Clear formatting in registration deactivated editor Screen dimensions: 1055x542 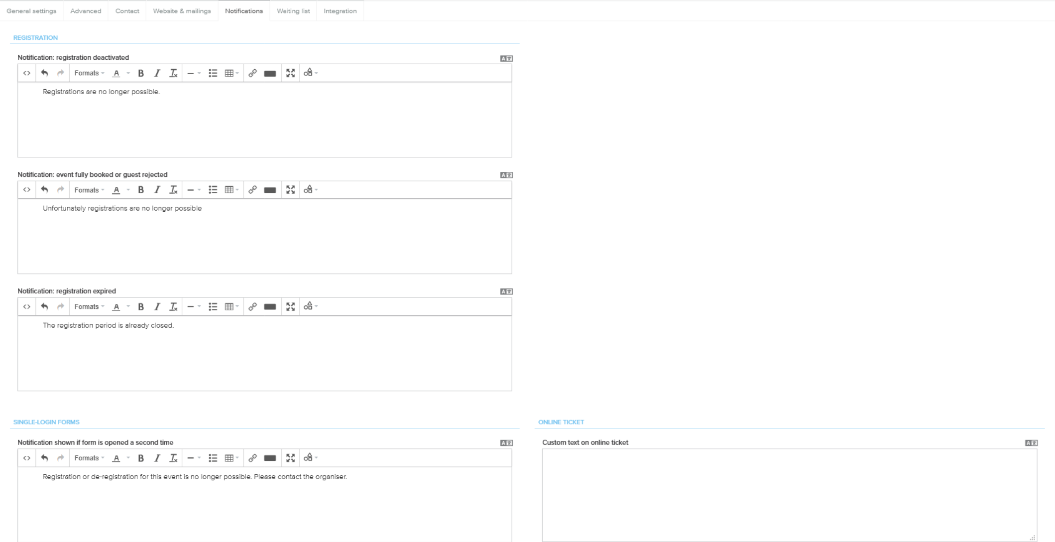coord(173,73)
